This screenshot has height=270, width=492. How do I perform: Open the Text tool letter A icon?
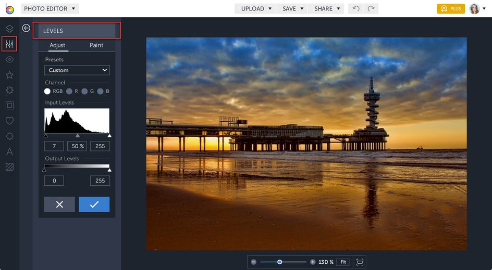(x=9, y=152)
